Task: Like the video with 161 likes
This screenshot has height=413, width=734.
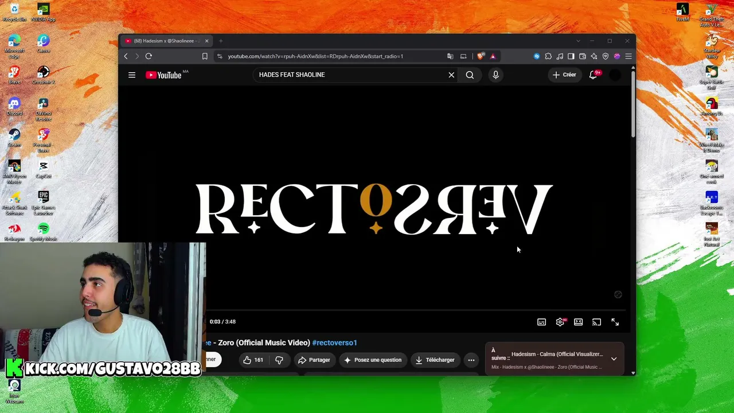Action: click(x=253, y=360)
